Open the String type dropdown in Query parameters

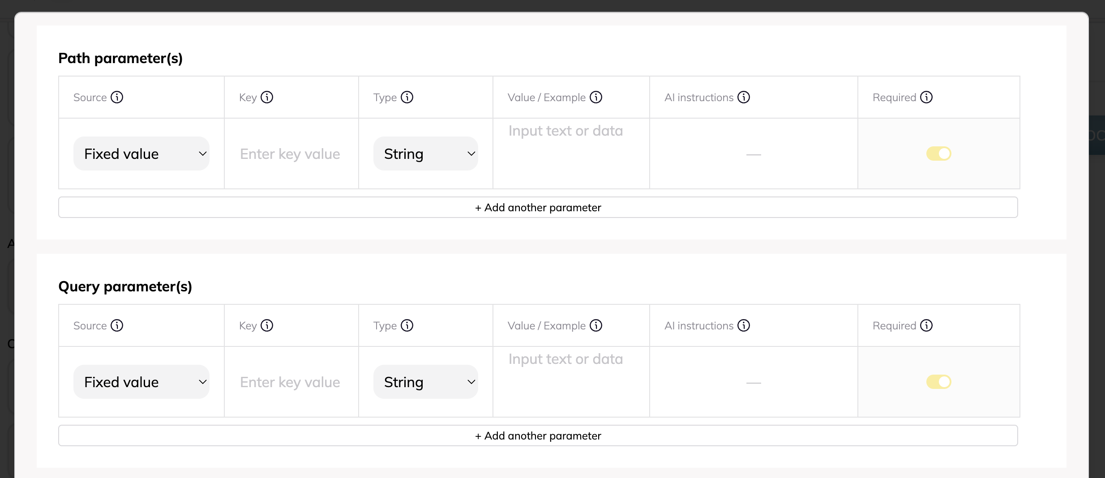425,382
